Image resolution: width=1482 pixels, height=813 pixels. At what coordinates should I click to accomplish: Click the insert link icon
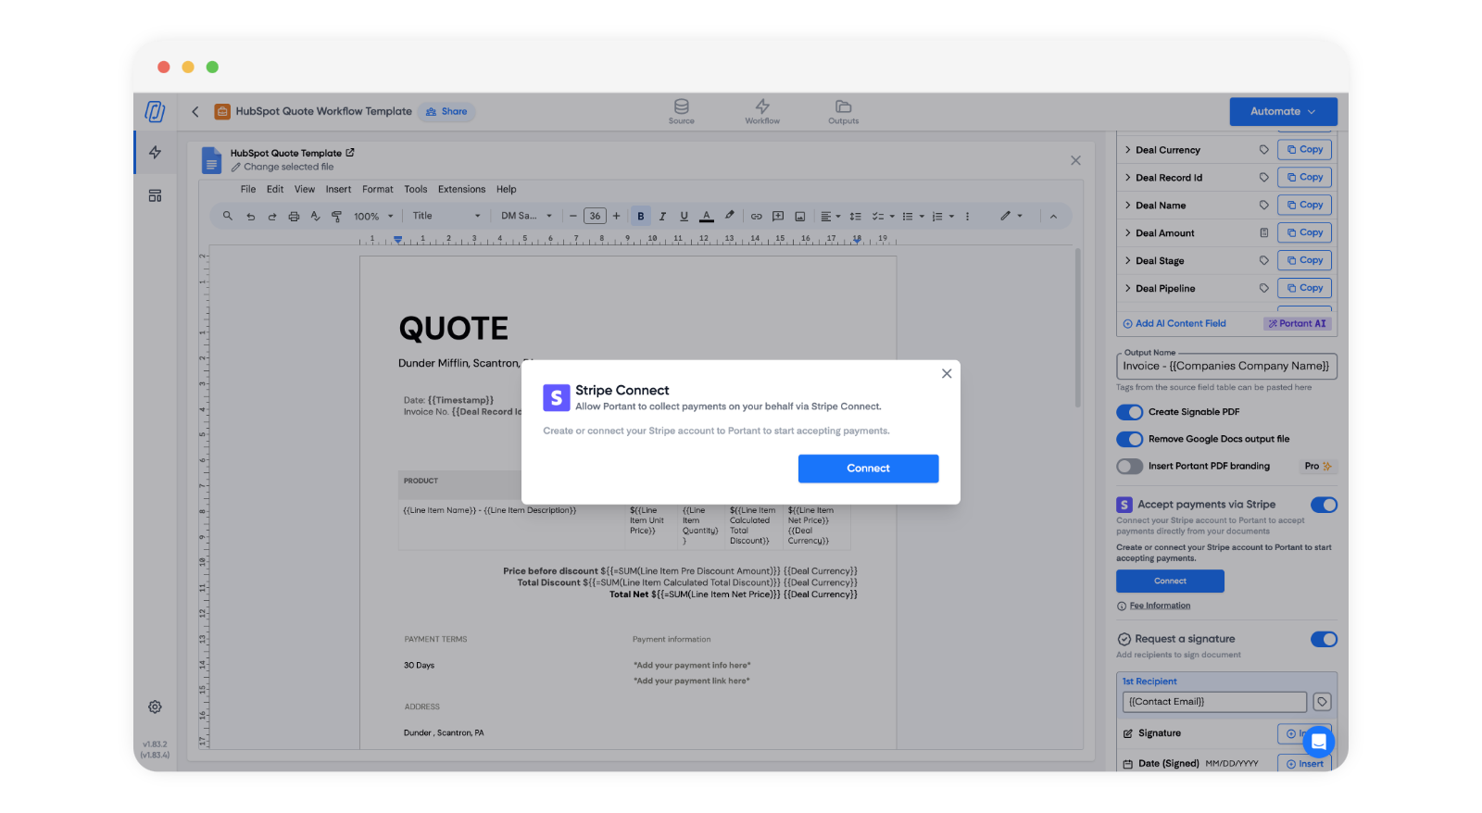[x=756, y=217]
